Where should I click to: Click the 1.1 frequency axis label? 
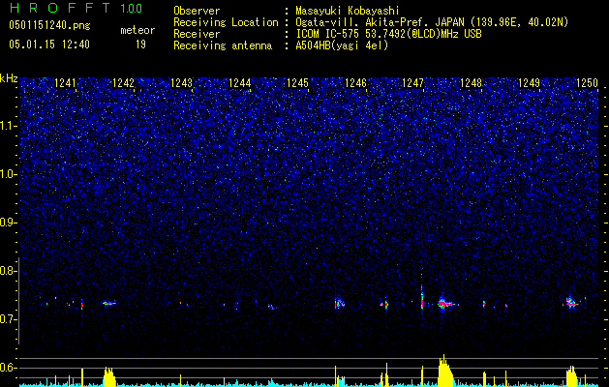coord(8,126)
